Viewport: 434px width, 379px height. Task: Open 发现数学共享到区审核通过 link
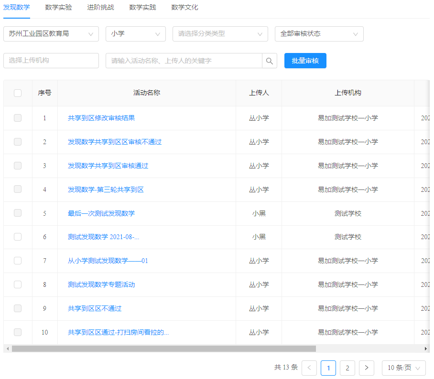pos(108,166)
